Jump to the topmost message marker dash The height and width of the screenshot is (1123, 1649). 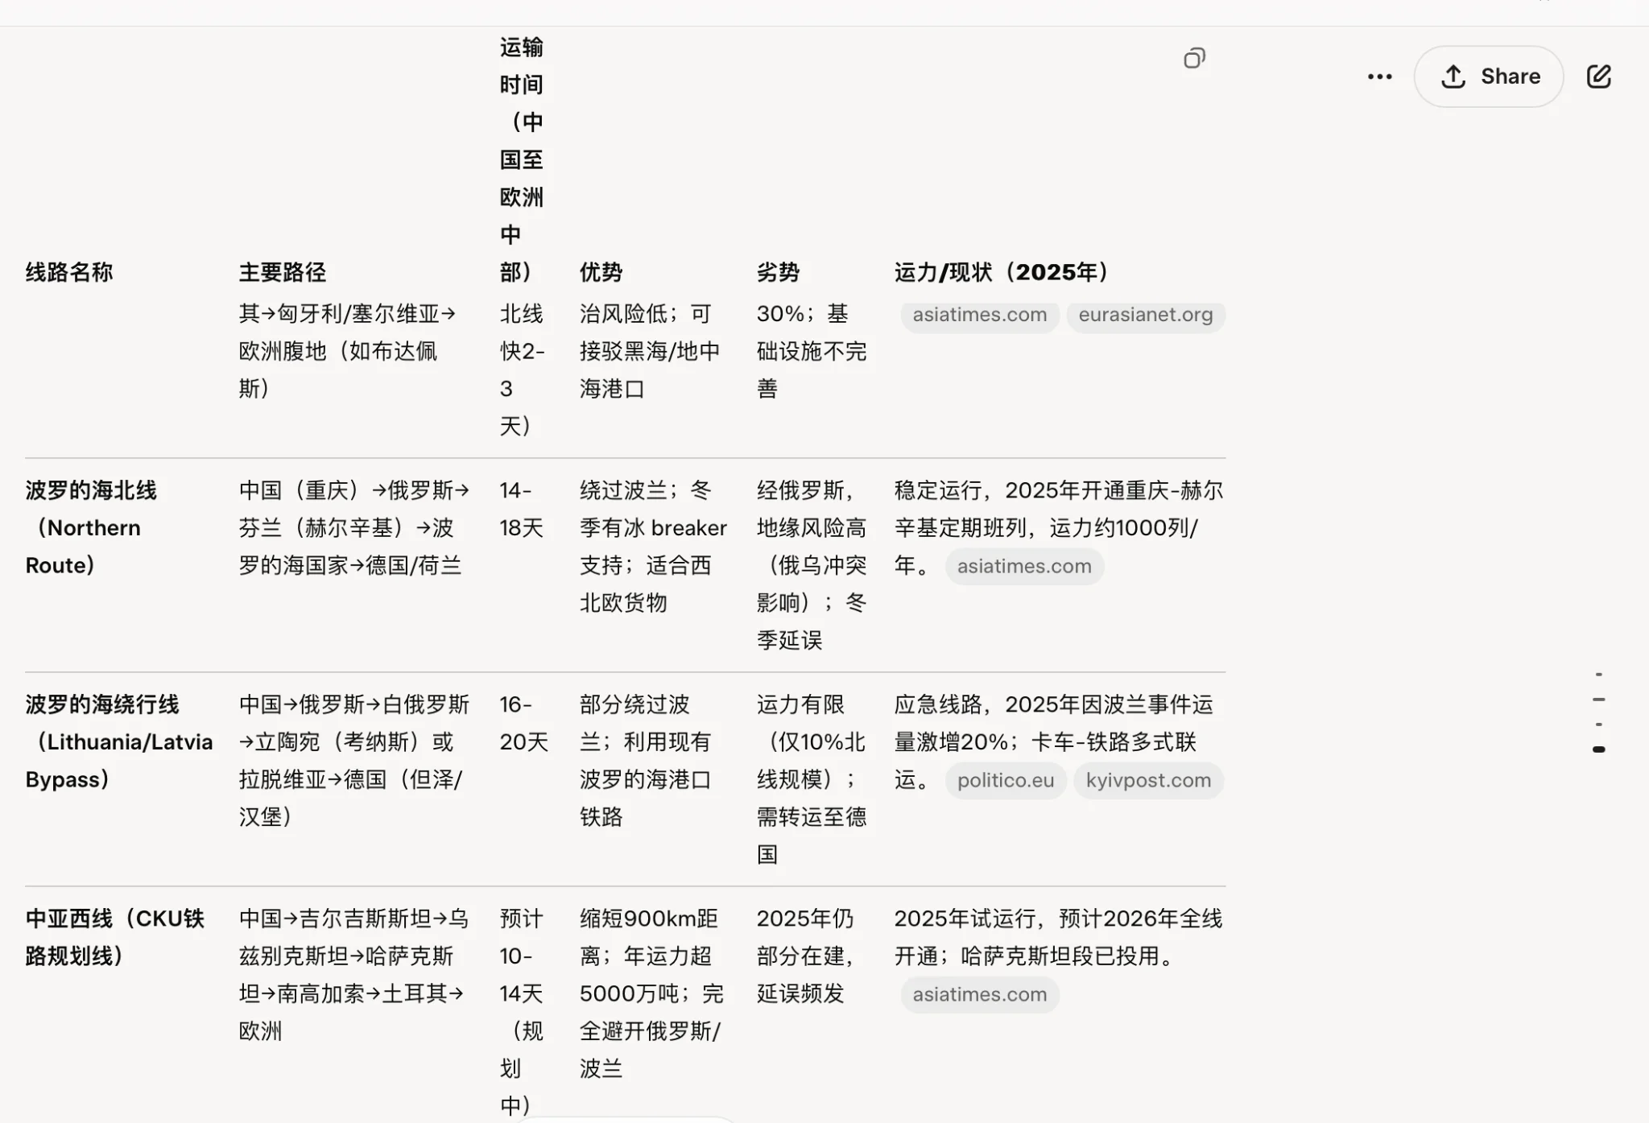point(1598,675)
